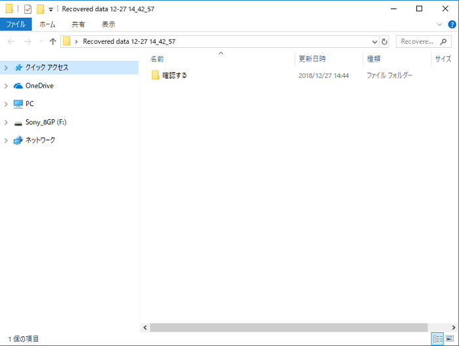The width and height of the screenshot is (459, 346).
Task: Click the address bar breadcrumb chevron
Action: pyautogui.click(x=76, y=41)
